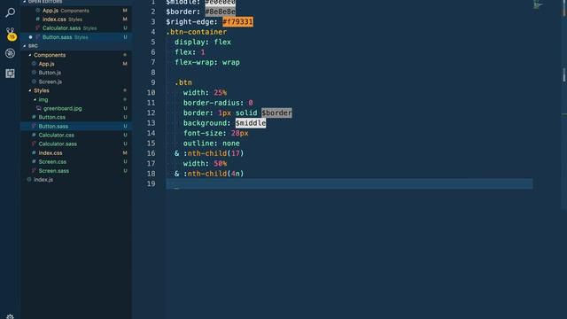Open the Extensions view icon

pyautogui.click(x=10, y=74)
